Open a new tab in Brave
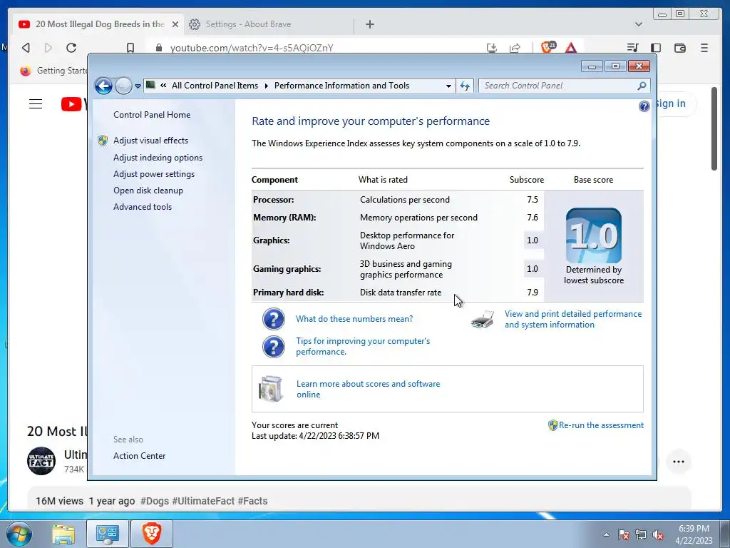The width and height of the screenshot is (730, 548). tap(370, 24)
